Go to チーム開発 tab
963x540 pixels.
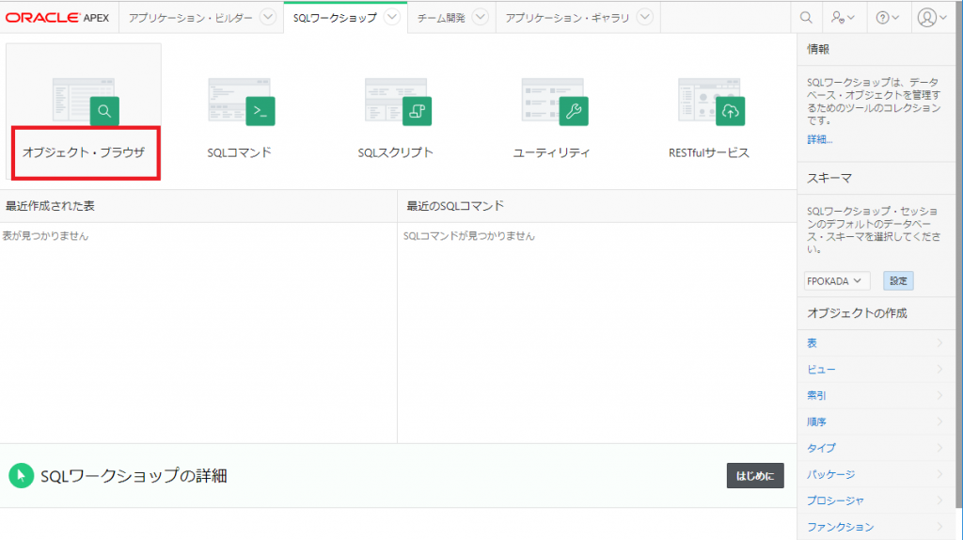point(441,18)
